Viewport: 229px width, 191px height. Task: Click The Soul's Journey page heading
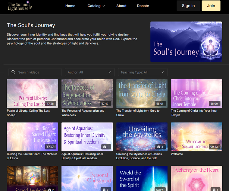(x=31, y=25)
